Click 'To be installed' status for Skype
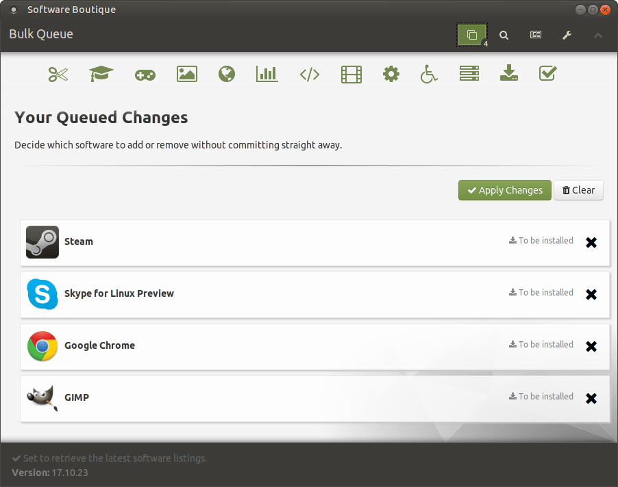 541,292
